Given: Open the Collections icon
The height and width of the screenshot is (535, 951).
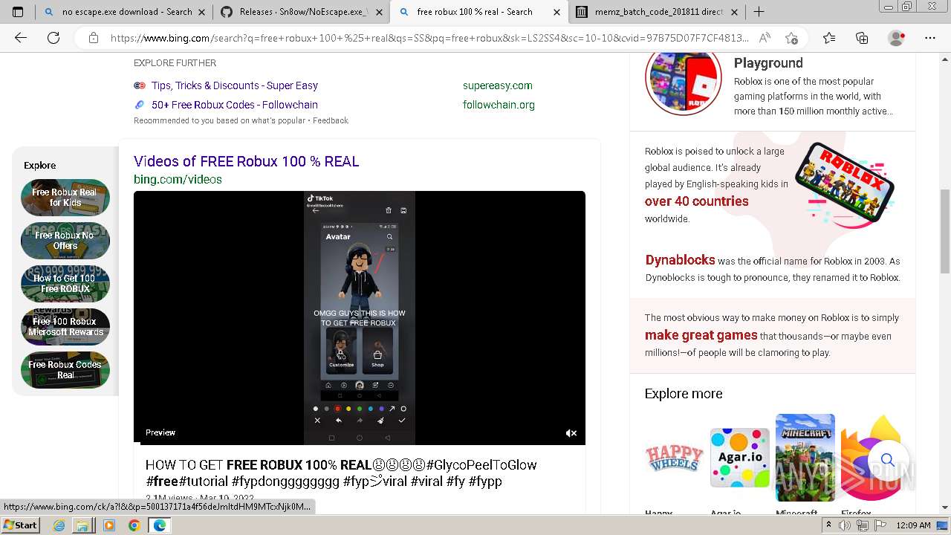Looking at the screenshot, I should [862, 38].
